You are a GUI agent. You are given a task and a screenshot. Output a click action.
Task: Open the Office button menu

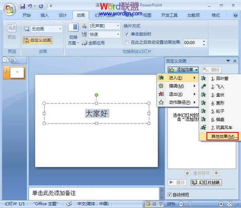click(10, 9)
